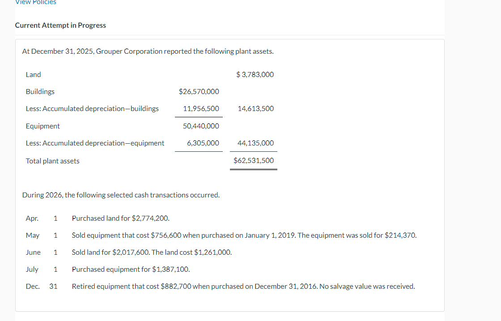
Task: Click the Apr. 1 land purchase entry
Action: point(120,218)
